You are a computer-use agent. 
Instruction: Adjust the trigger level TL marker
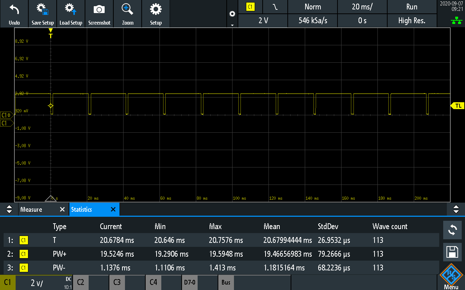coord(459,105)
